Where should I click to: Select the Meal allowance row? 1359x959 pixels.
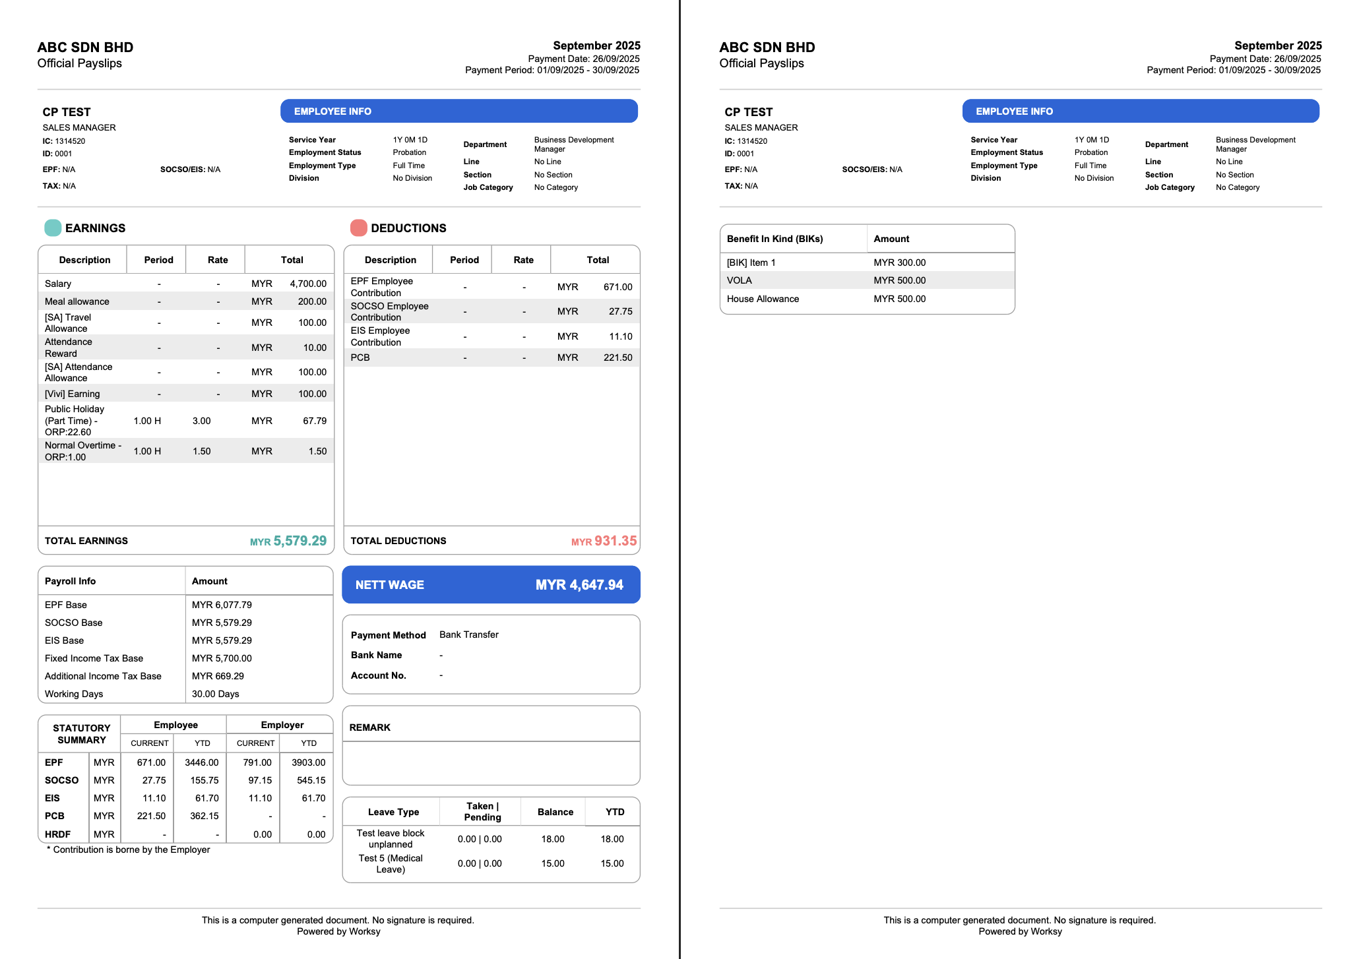185,301
